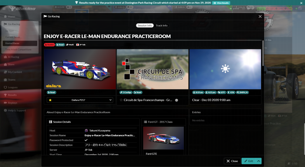Click the 8:19 am sunrise tag

[x=198, y=93]
